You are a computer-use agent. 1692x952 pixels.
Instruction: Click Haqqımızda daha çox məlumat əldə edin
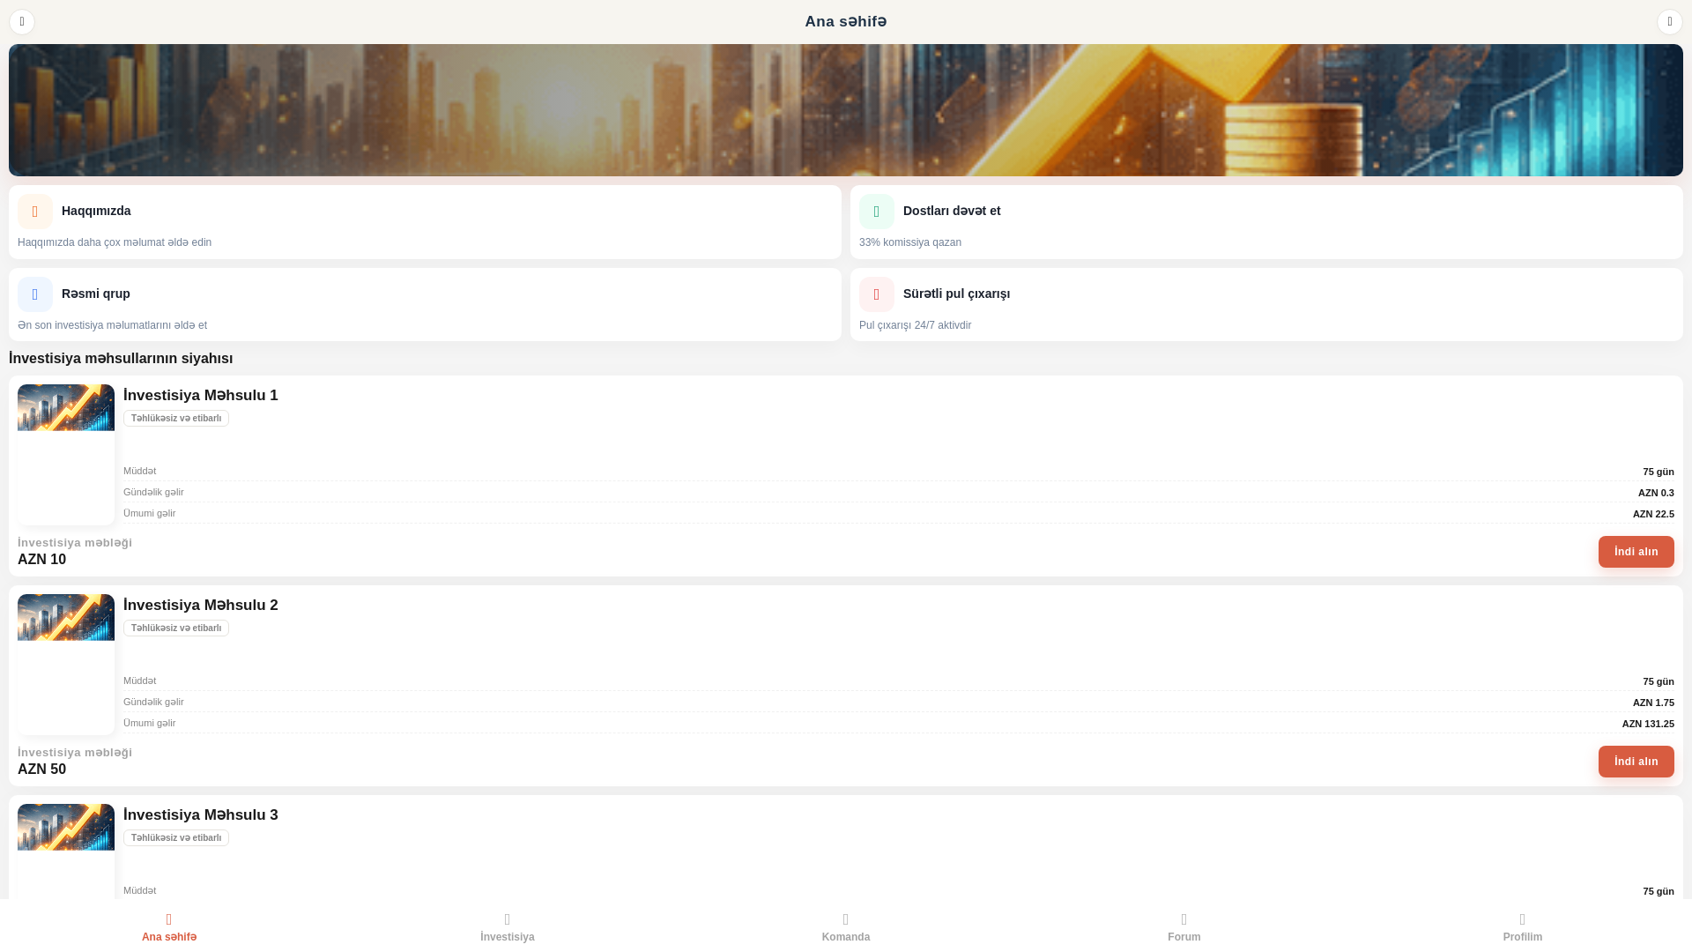click(x=115, y=242)
